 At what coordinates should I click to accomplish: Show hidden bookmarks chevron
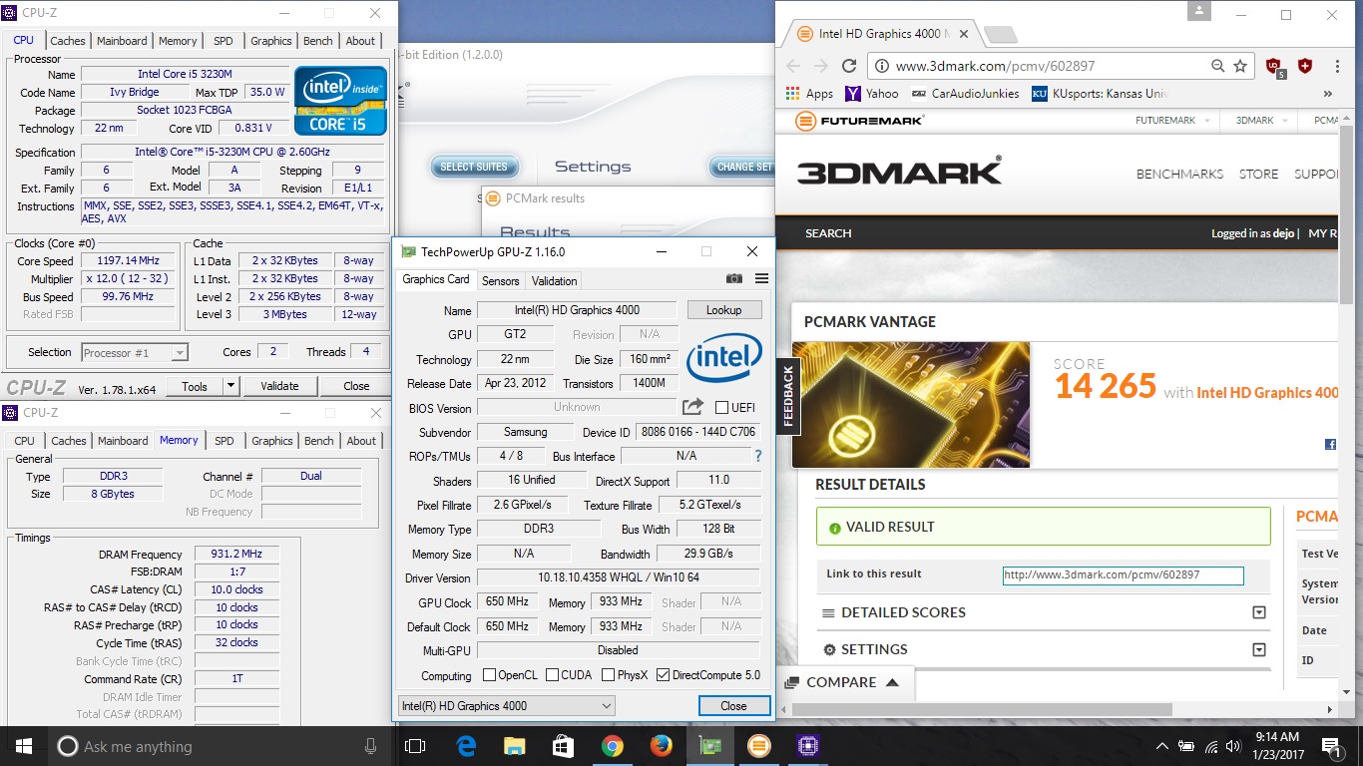coord(1328,94)
